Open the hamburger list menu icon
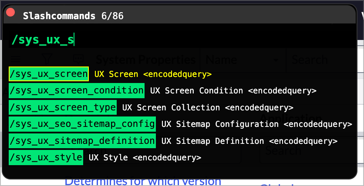Viewport: 364px width, 186px height. pos(16,59)
